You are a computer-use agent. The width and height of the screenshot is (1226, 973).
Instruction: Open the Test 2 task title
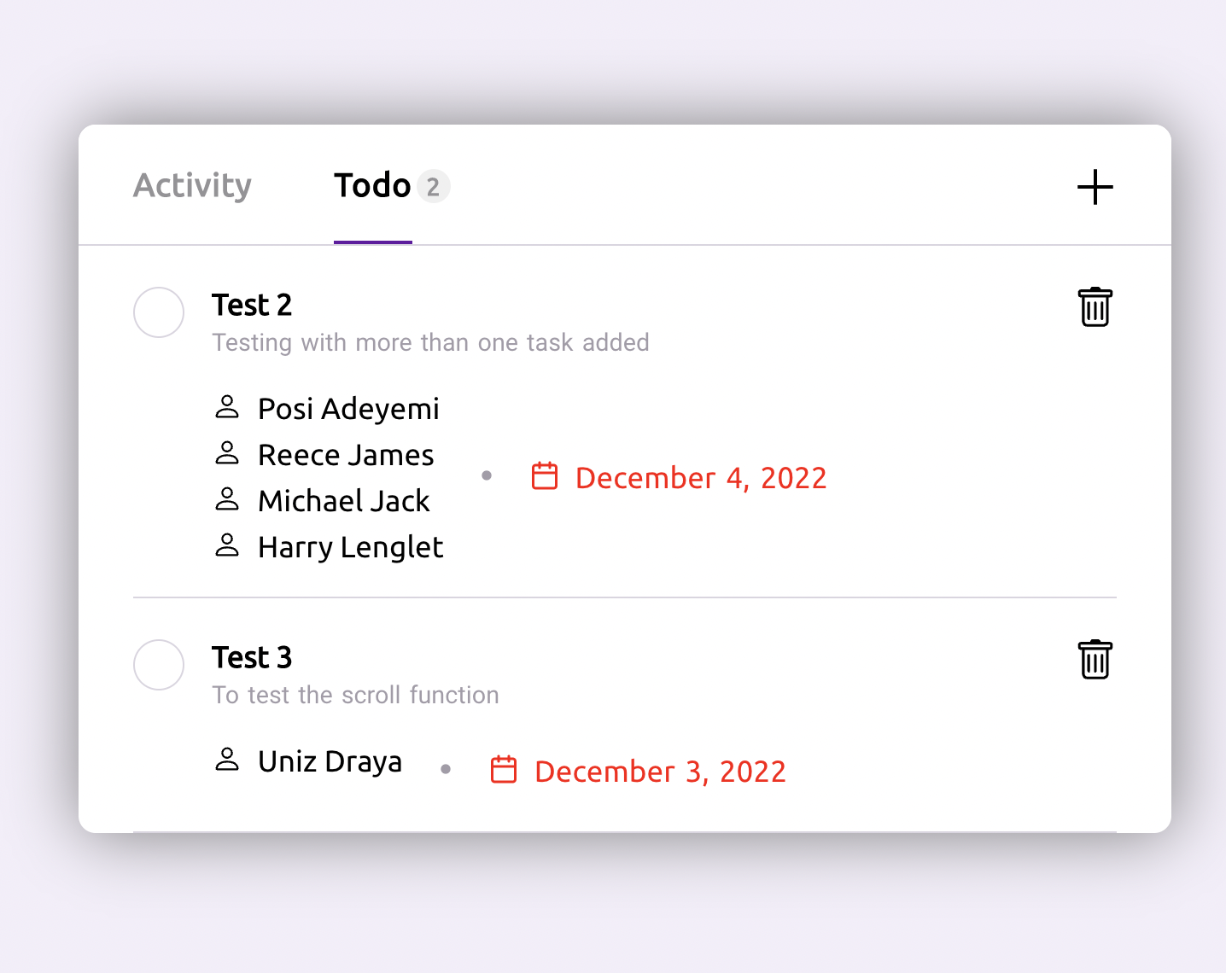pos(252,305)
